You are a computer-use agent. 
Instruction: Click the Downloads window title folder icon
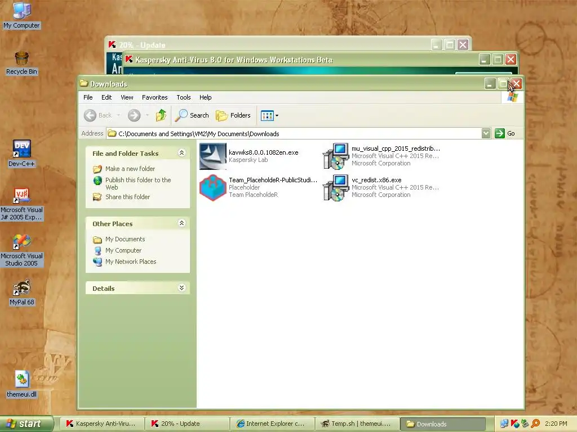pos(84,83)
